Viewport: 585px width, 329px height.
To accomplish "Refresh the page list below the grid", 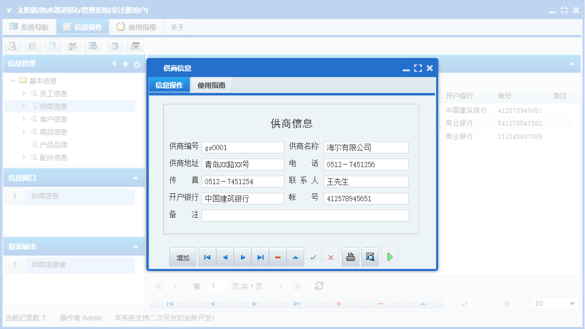I will [318, 286].
